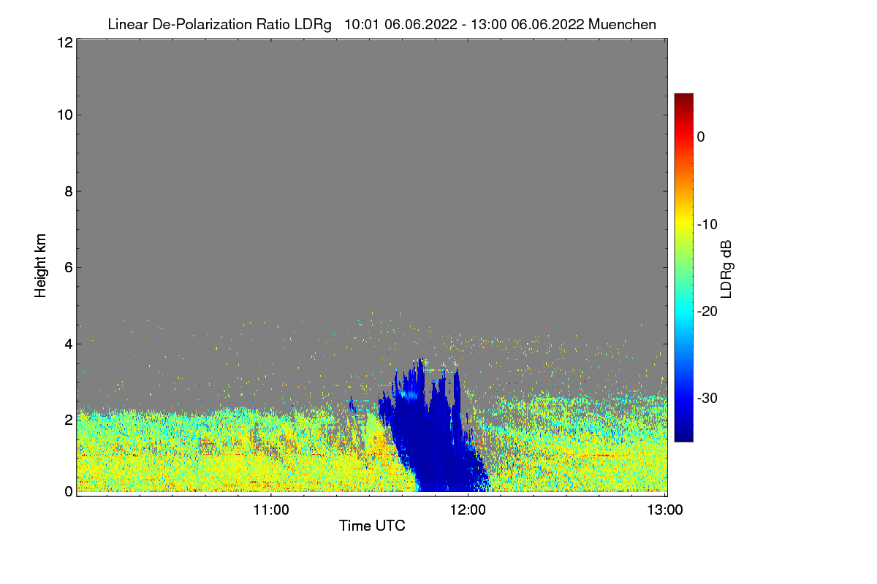Click the height tick label '6'
The image size is (877, 584).
tap(68, 267)
